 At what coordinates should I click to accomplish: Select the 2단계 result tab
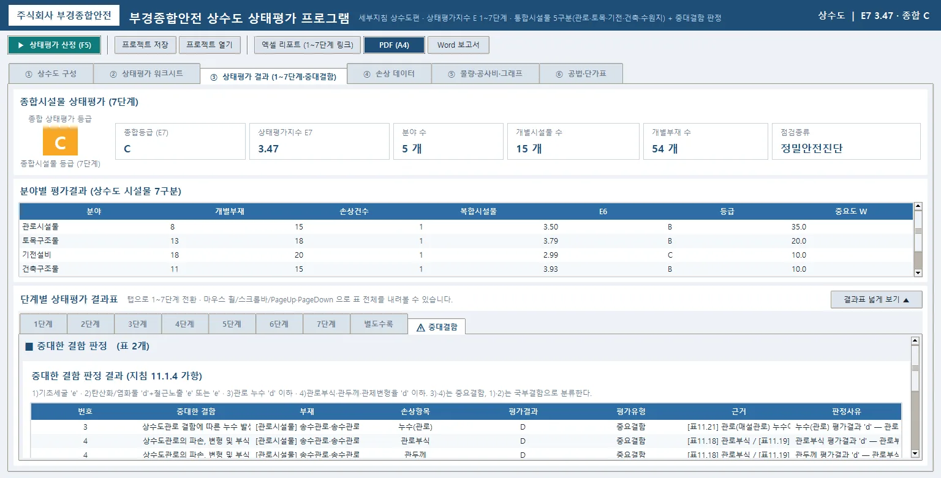pos(91,324)
